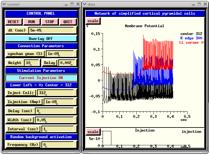Maximize the control window

72,4
